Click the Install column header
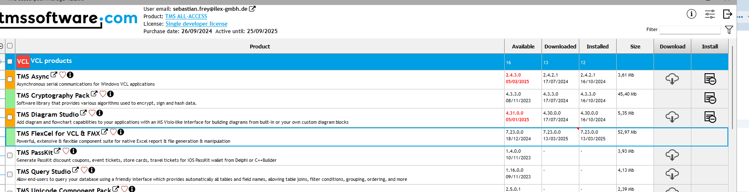 [710, 46]
